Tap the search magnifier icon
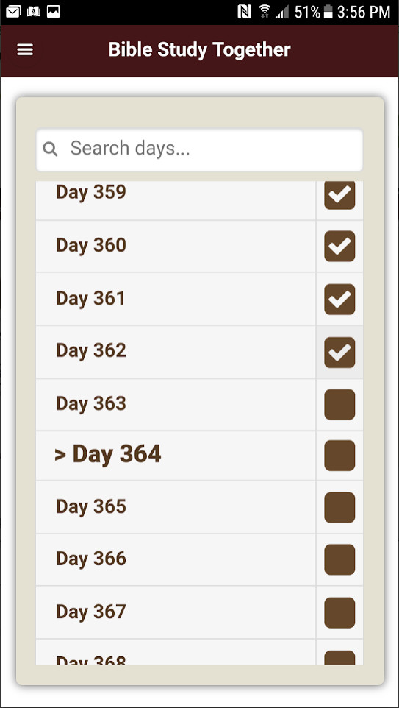The image size is (399, 708). [x=50, y=149]
